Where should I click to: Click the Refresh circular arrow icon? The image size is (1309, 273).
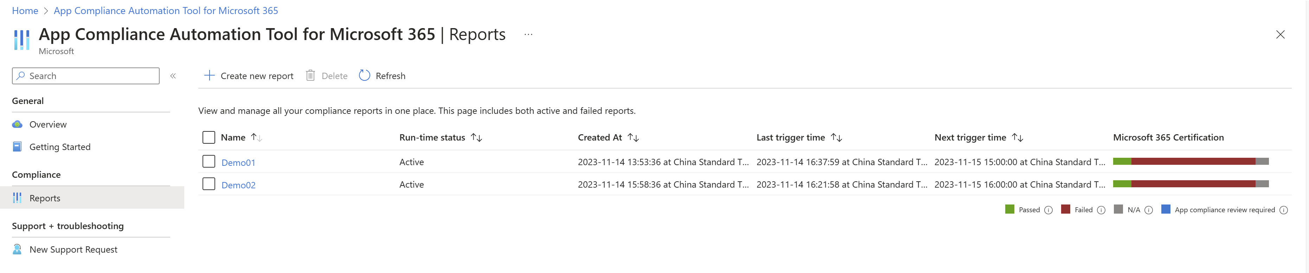pos(364,76)
